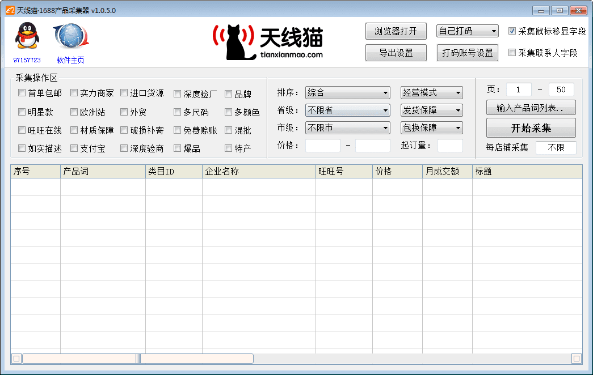Click the 序号 column header
This screenshot has width=593, height=375.
pyautogui.click(x=36, y=172)
